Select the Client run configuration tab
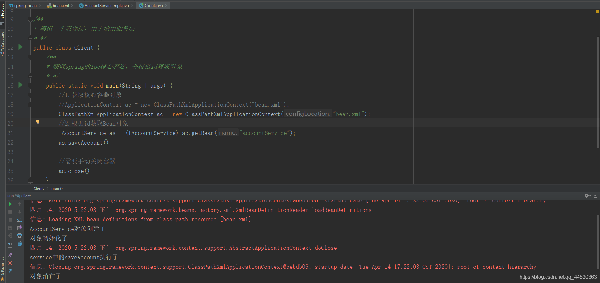Viewport: 600px width, 283px height. (x=23, y=196)
